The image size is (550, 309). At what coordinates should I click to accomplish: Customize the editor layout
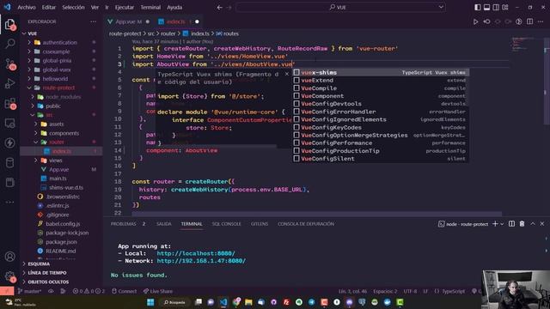[505, 7]
